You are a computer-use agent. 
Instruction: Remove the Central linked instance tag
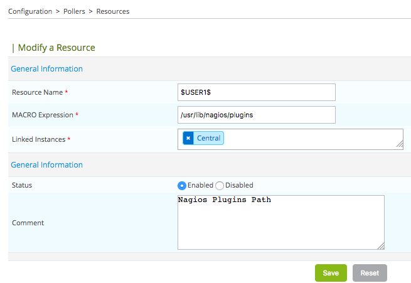point(188,138)
